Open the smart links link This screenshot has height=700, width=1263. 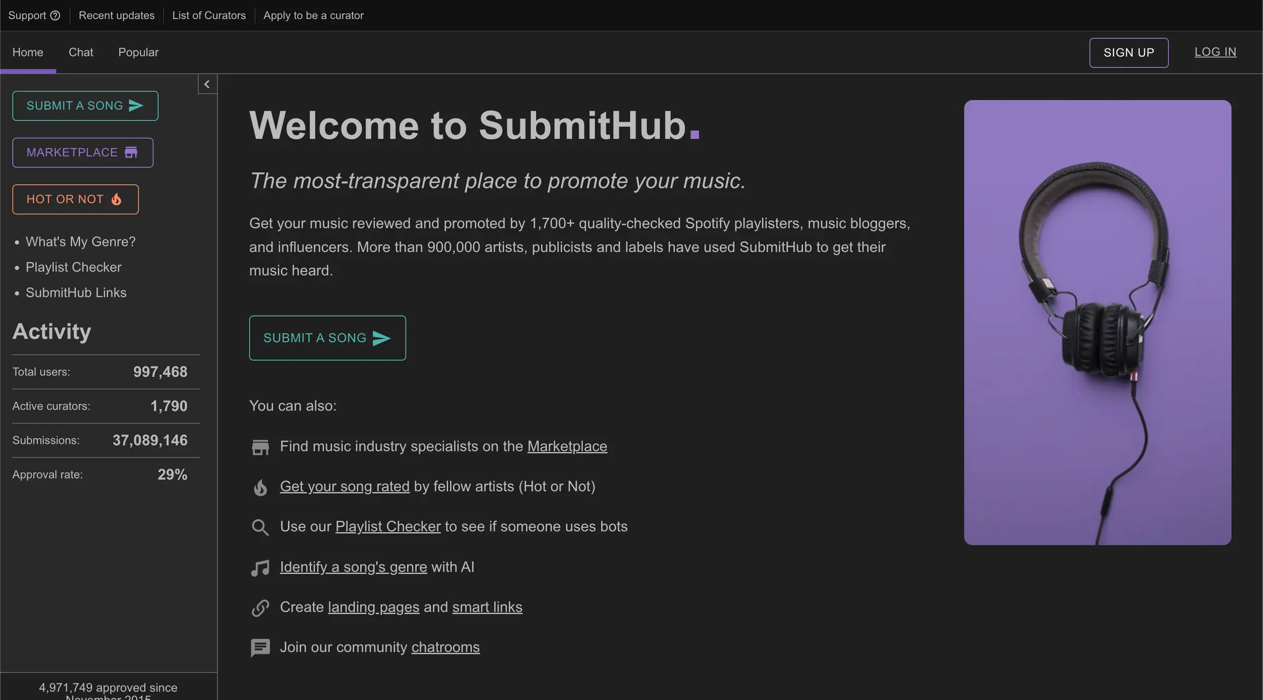point(487,607)
